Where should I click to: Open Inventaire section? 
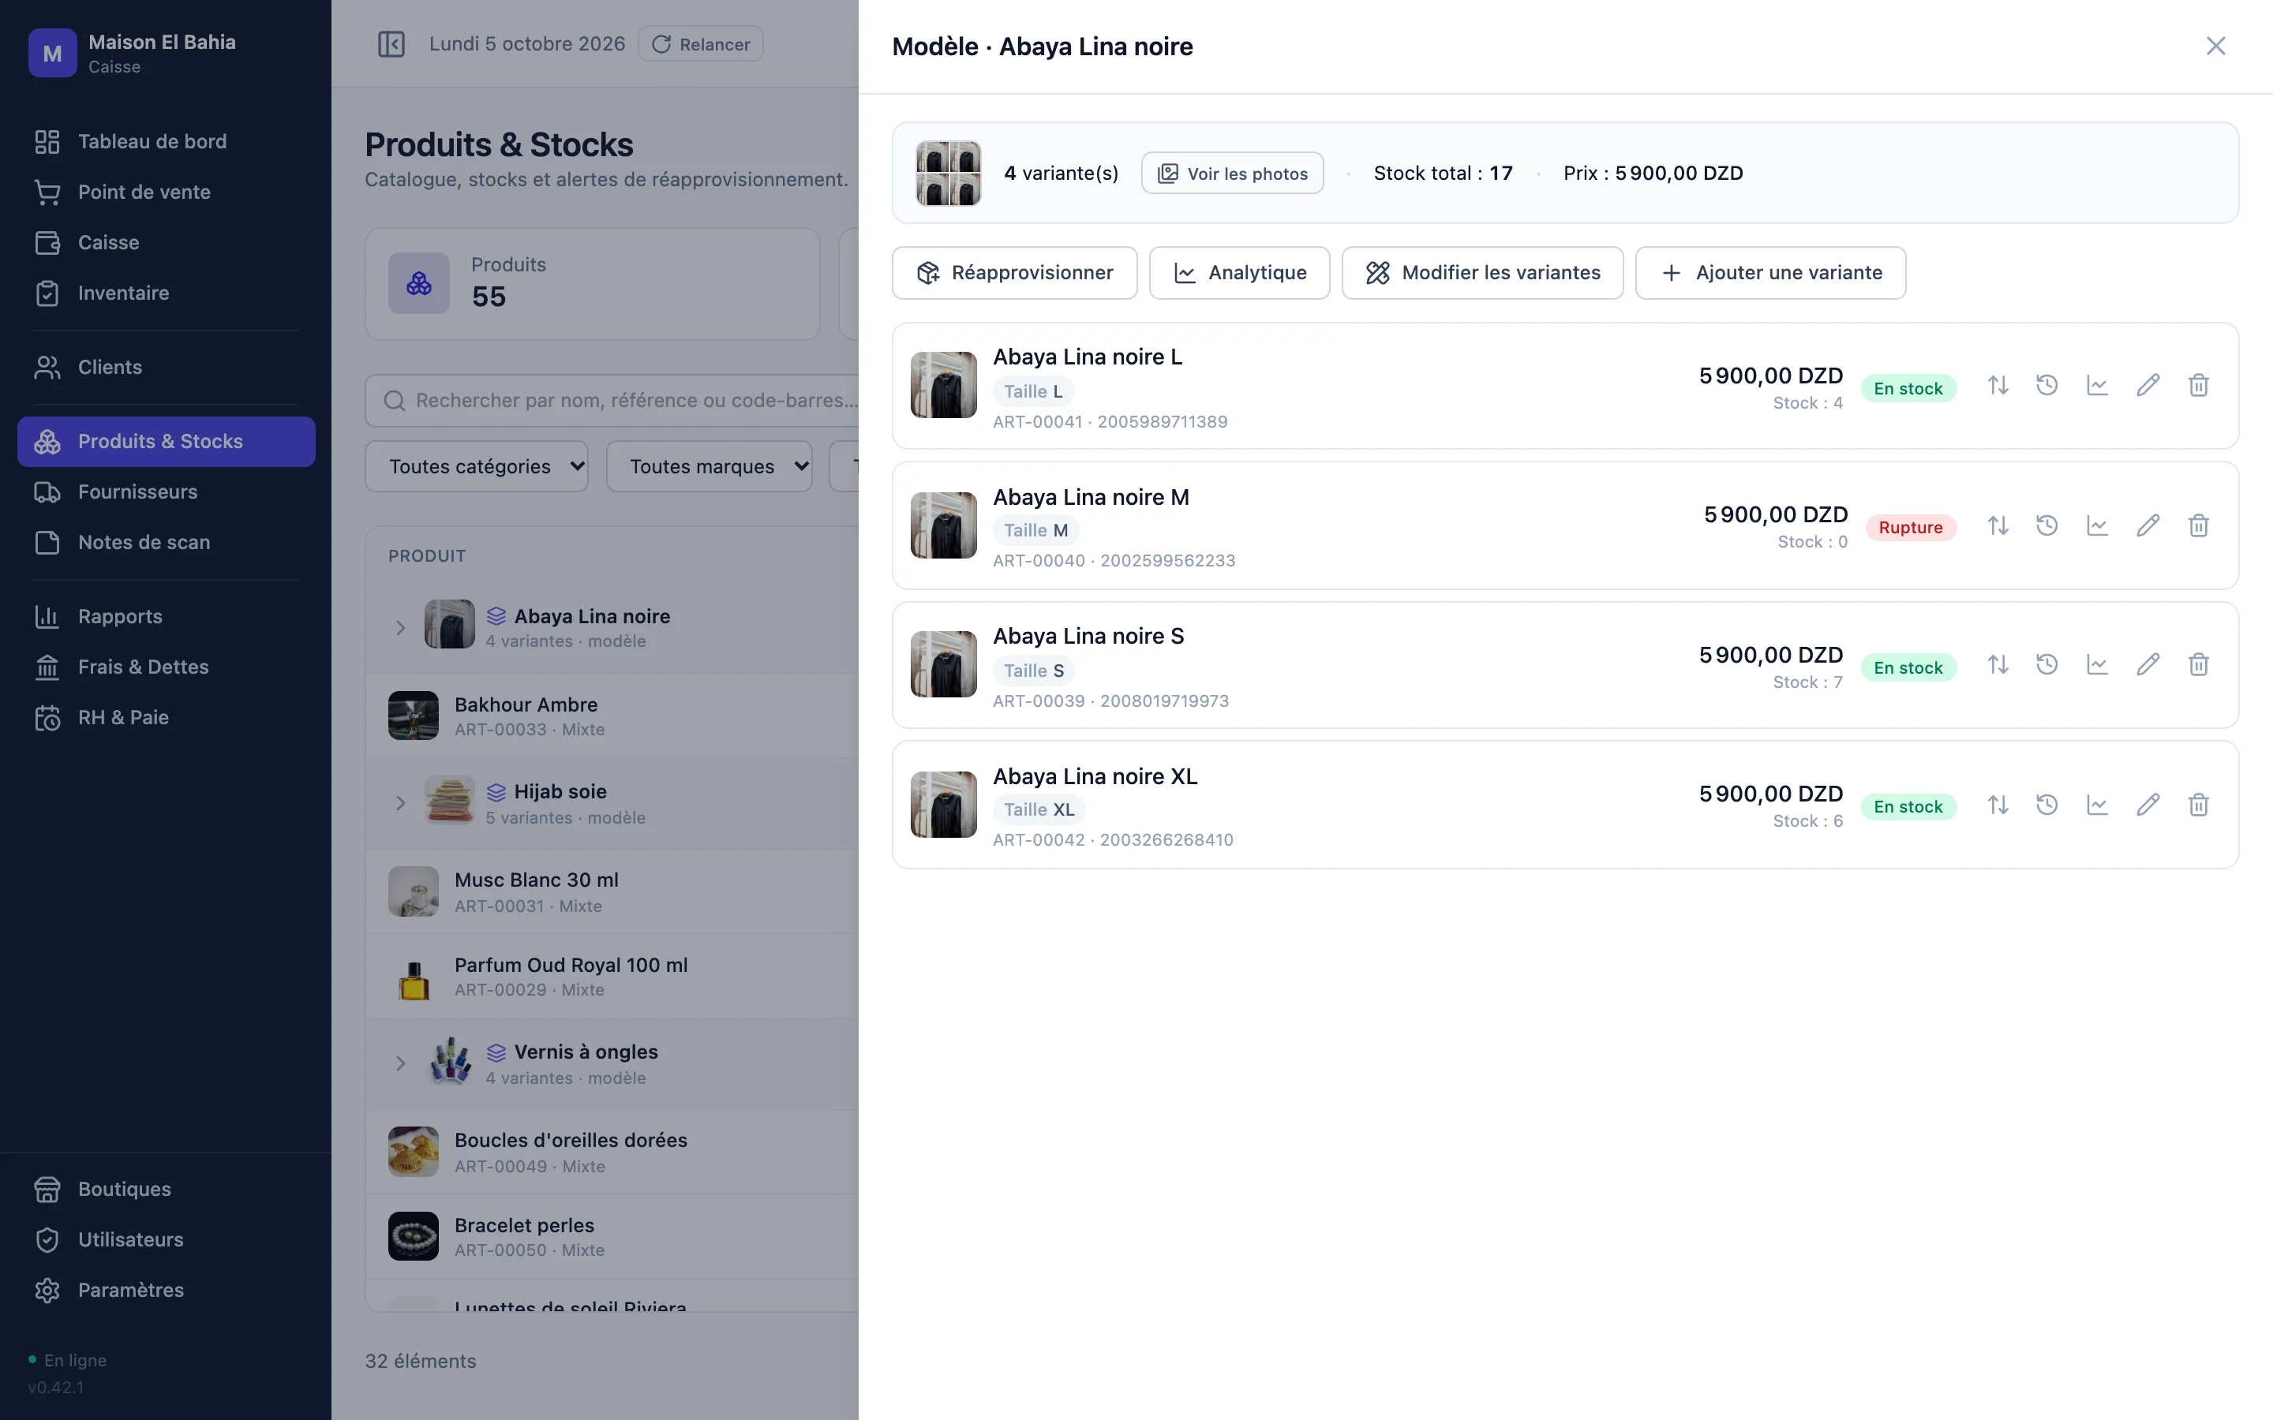(167, 293)
